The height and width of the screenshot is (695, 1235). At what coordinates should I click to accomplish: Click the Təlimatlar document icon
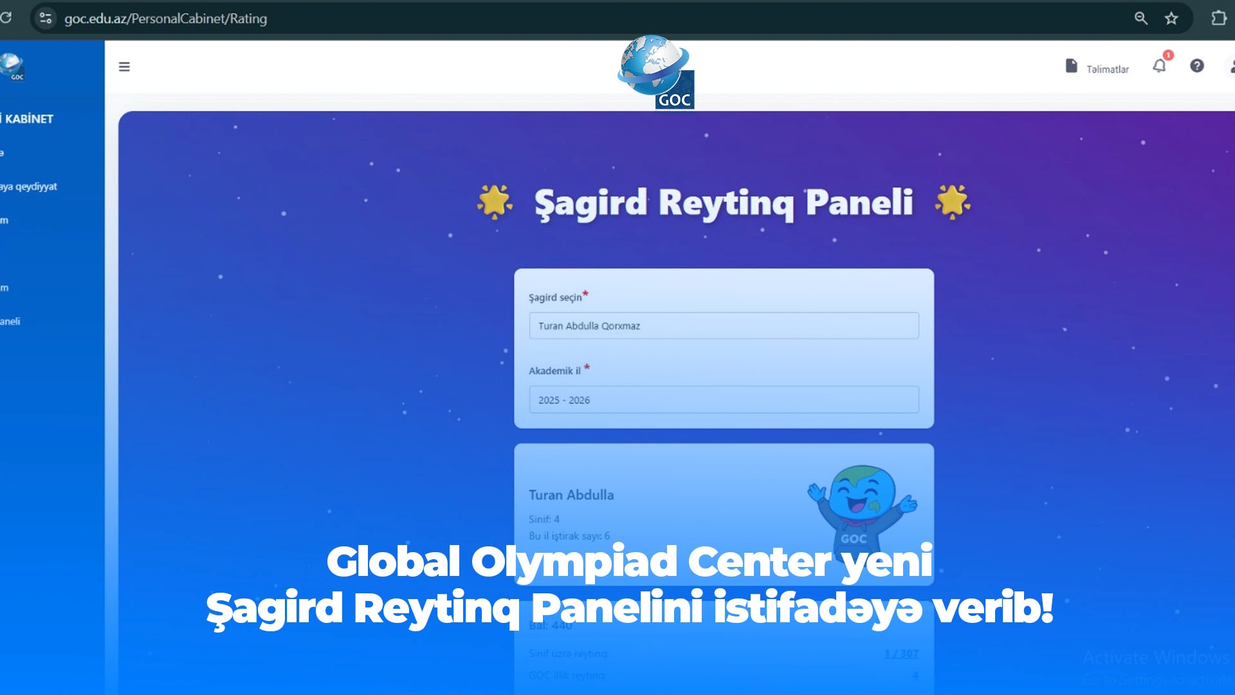[1071, 66]
